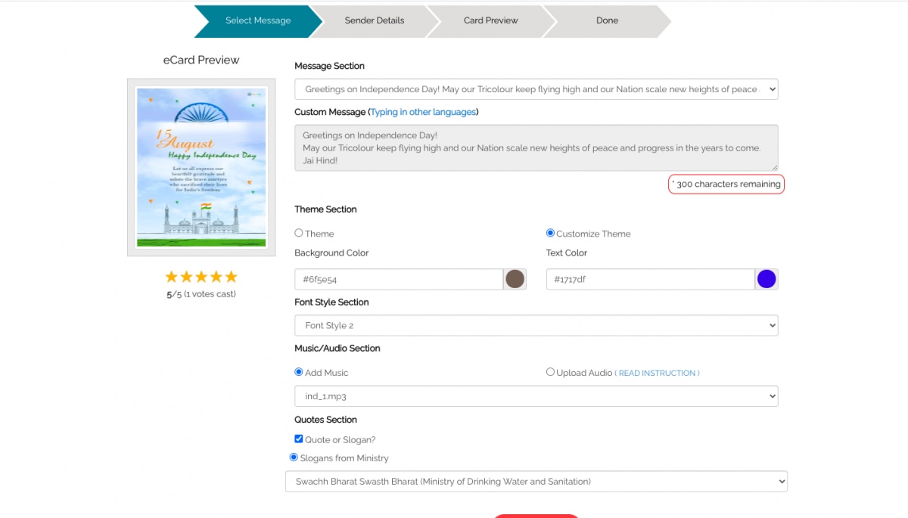Open the READ INSTRUCTION link
The image size is (908, 518).
point(657,373)
